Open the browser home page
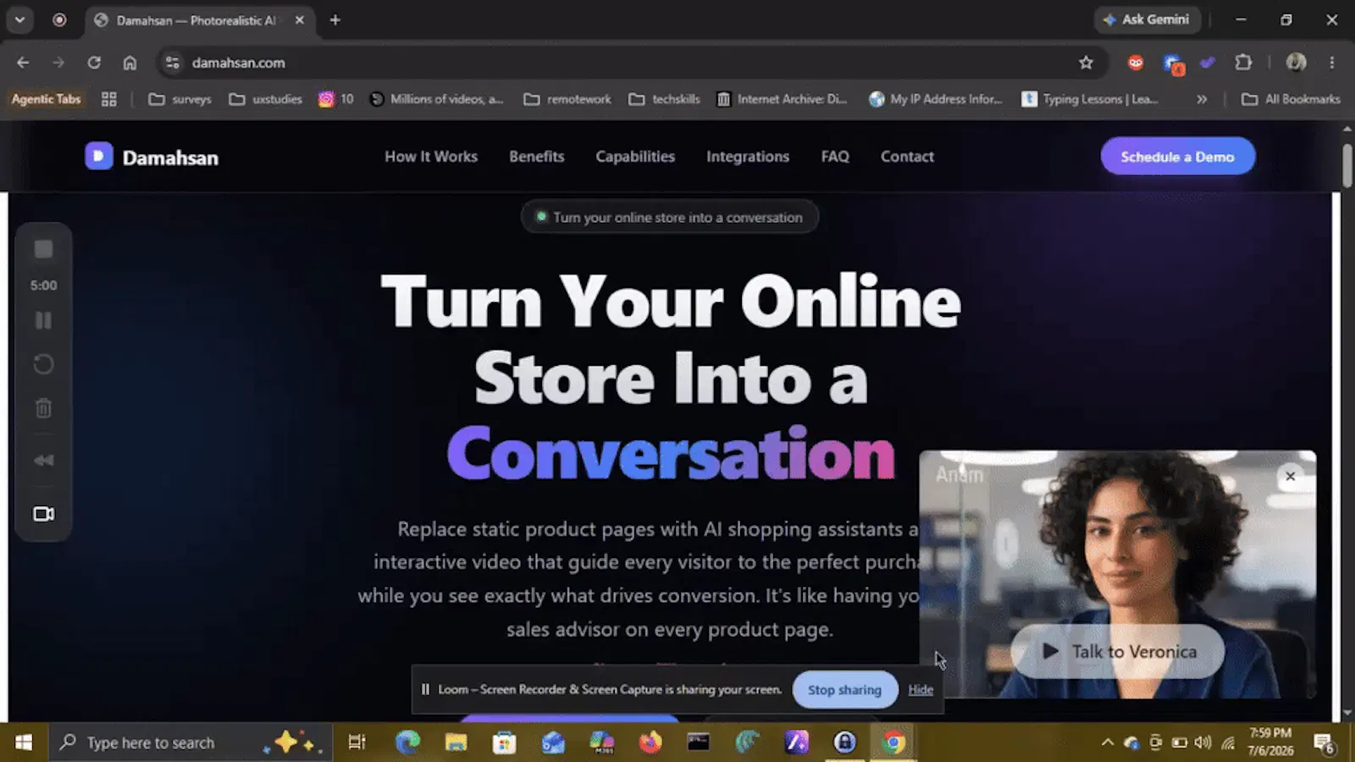The image size is (1355, 762). [x=130, y=63]
